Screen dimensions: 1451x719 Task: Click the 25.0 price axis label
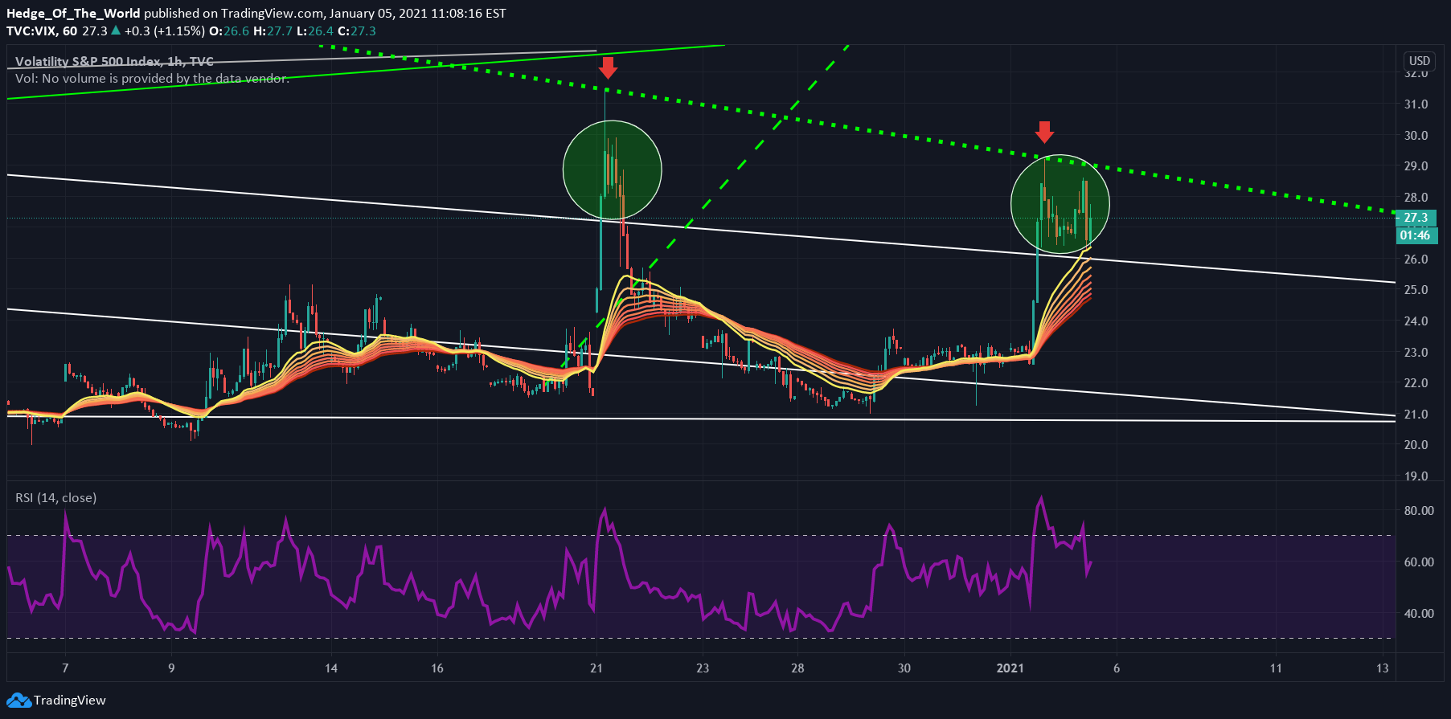(1416, 290)
